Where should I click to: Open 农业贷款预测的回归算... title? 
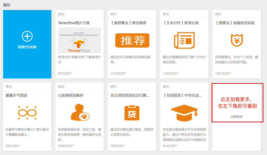click(x=130, y=95)
